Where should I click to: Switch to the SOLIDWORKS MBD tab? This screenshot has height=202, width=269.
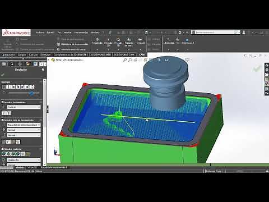(x=101, y=54)
